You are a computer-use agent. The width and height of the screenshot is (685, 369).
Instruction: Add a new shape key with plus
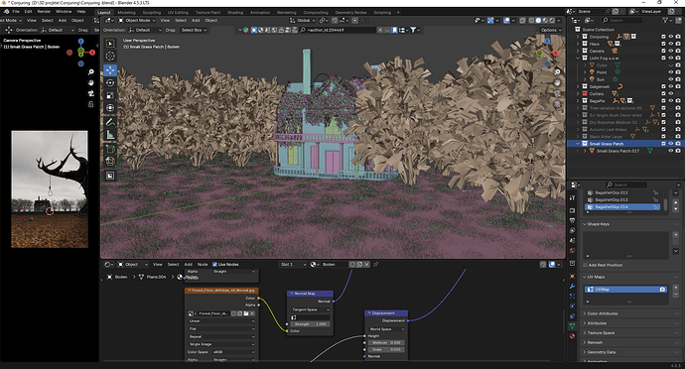[x=675, y=235]
